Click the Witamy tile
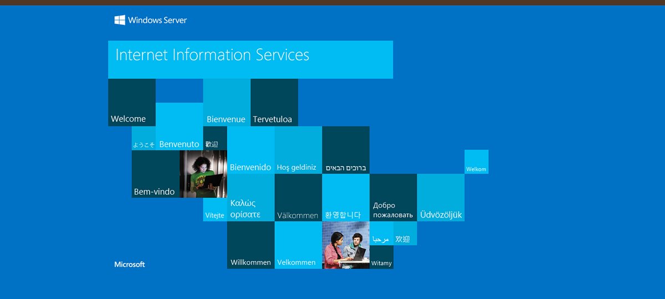The width and height of the screenshot is (665, 299). pos(381,257)
